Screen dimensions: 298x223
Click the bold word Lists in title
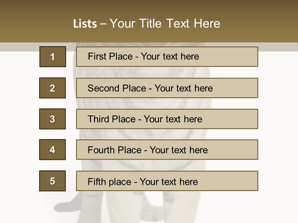click(85, 24)
